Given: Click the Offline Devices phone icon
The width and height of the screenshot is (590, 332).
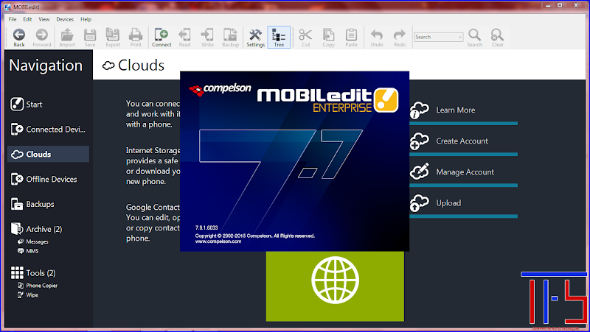Looking at the screenshot, I should pos(17,179).
